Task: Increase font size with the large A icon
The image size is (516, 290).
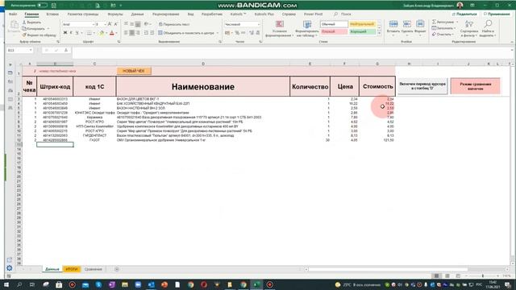Action: click(x=110, y=24)
